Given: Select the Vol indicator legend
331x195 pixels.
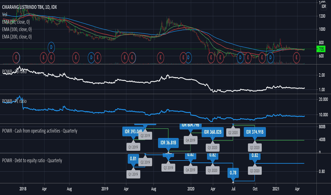Looking at the screenshot, I should coord(5,15).
